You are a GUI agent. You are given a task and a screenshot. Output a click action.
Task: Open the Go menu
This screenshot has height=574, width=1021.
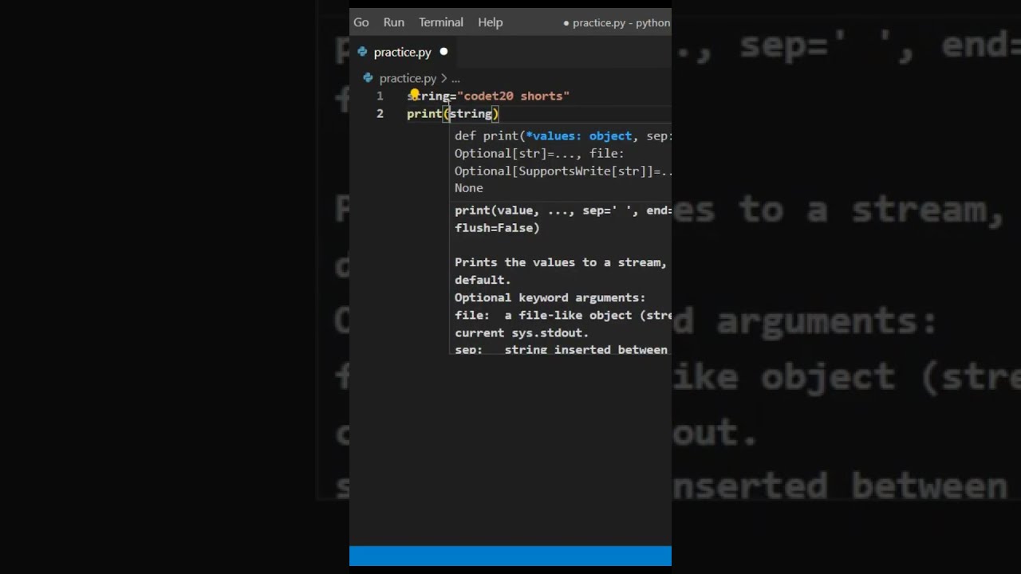361,22
